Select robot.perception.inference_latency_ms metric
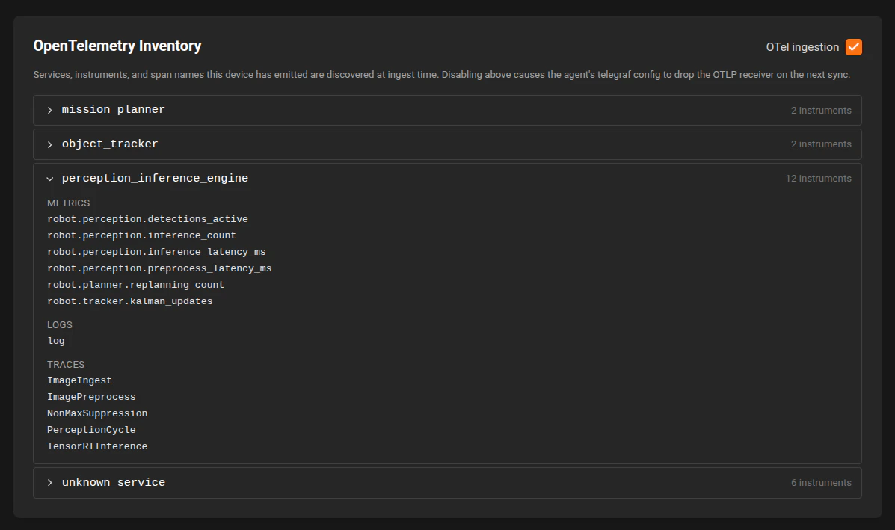Screen dimensions: 895x530 click(x=156, y=252)
